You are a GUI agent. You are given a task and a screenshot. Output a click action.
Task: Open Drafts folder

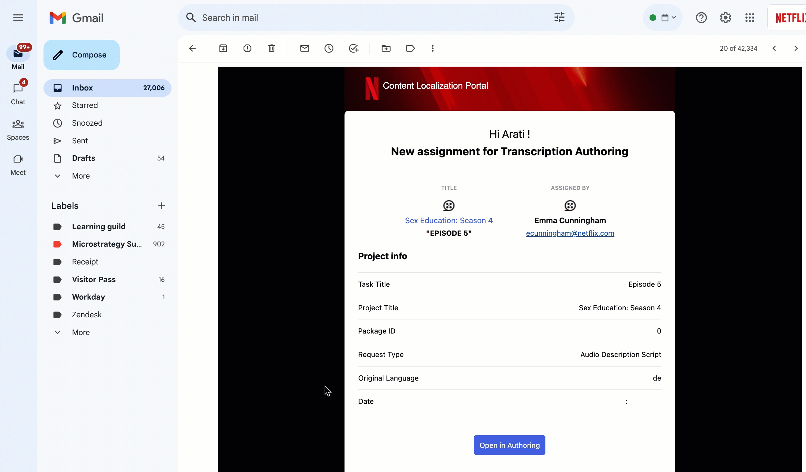tap(107, 158)
